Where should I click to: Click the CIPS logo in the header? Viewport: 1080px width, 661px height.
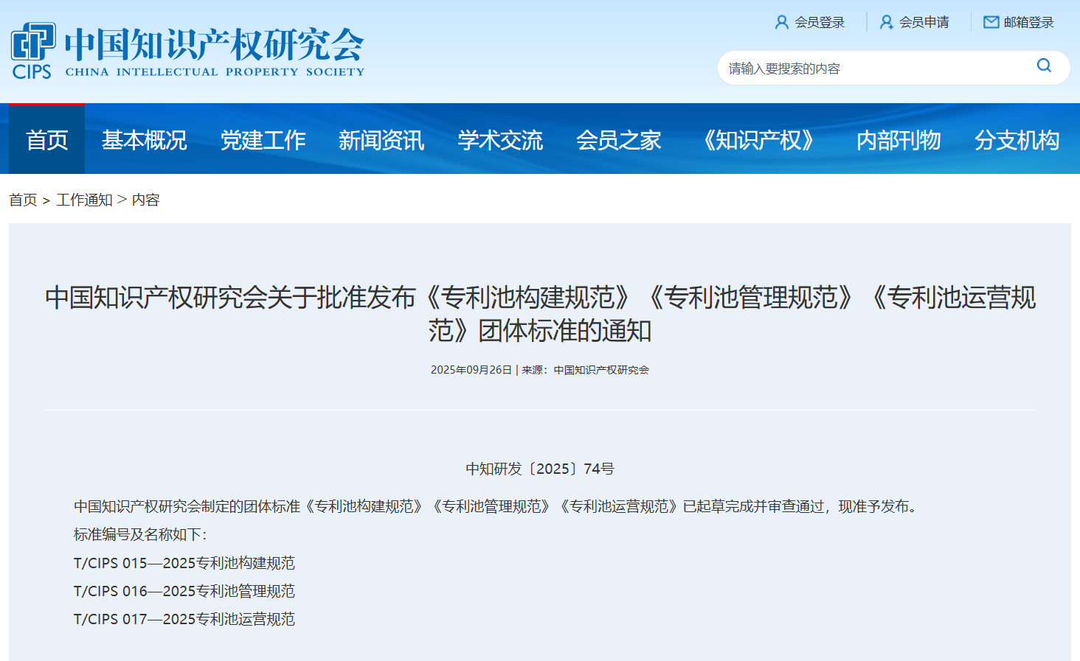pos(33,50)
